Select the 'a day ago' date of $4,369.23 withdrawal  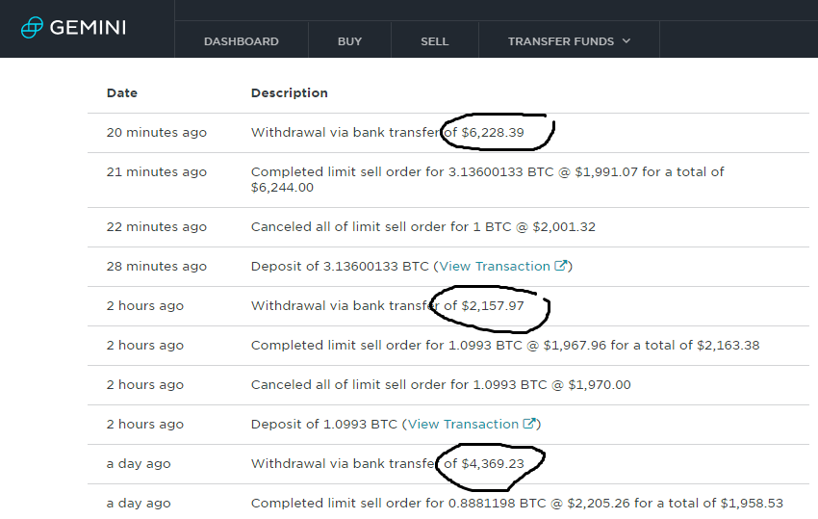point(139,464)
